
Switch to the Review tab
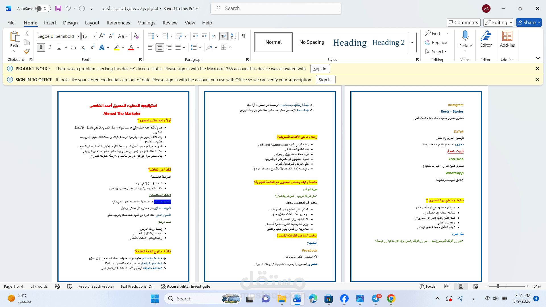click(x=170, y=23)
